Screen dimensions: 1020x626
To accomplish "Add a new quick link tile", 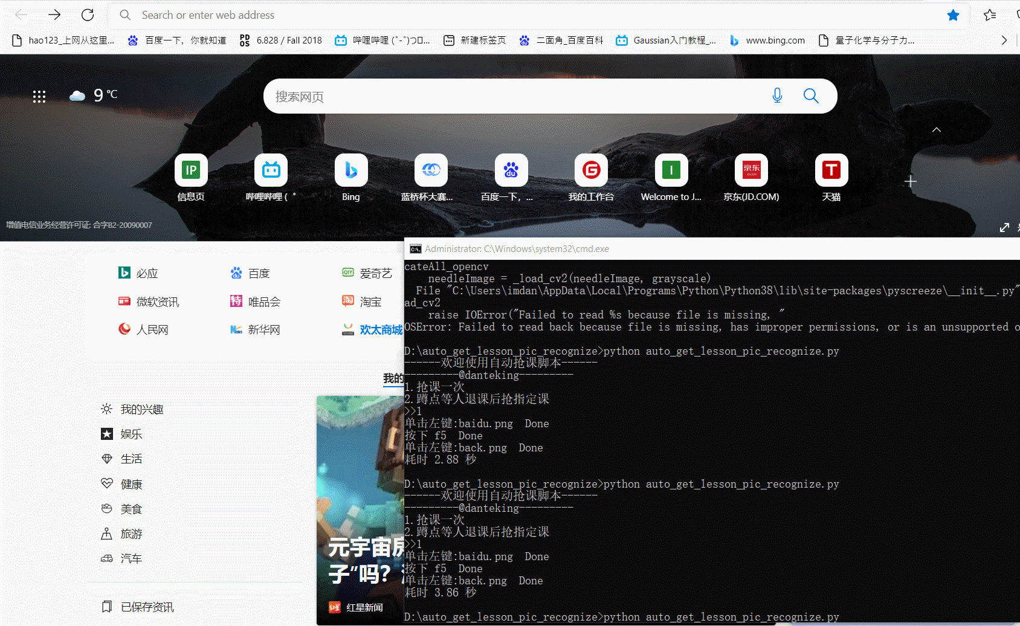I will click(910, 181).
